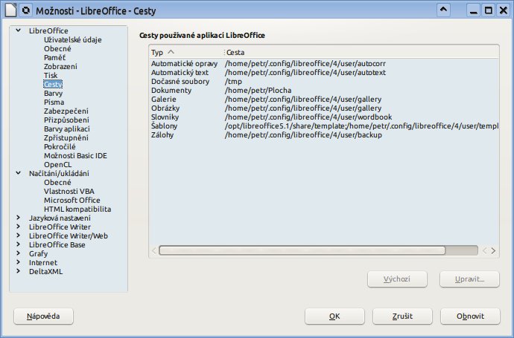This screenshot has width=514, height=338.
Task: Expand the Jazyková nastavení node
Action: click(19, 218)
